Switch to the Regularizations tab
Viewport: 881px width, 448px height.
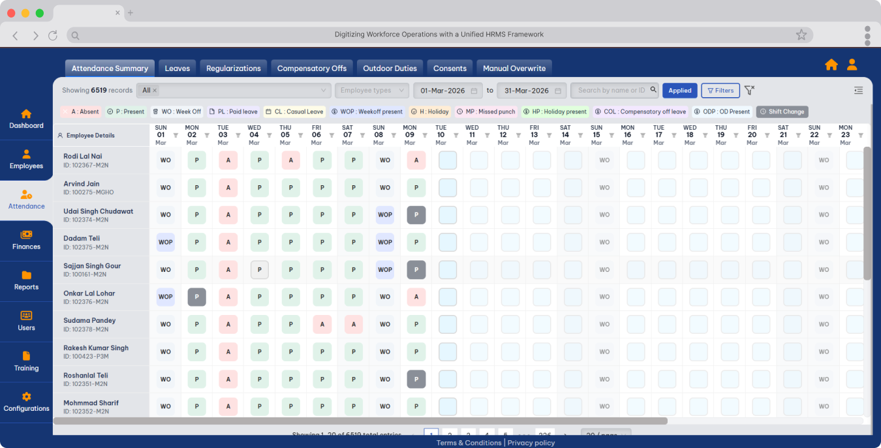coord(233,68)
